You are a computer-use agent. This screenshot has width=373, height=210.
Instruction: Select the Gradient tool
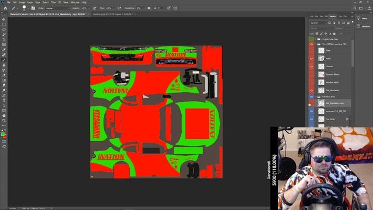click(x=4, y=80)
